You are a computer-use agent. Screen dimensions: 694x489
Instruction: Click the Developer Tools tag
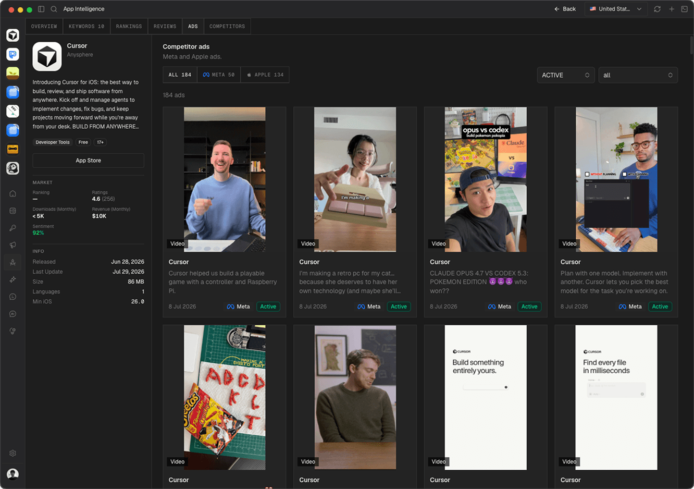coord(53,142)
